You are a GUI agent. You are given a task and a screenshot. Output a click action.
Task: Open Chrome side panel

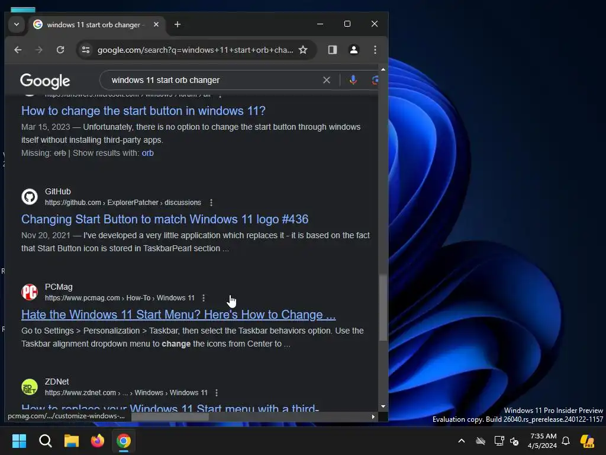pos(333,50)
